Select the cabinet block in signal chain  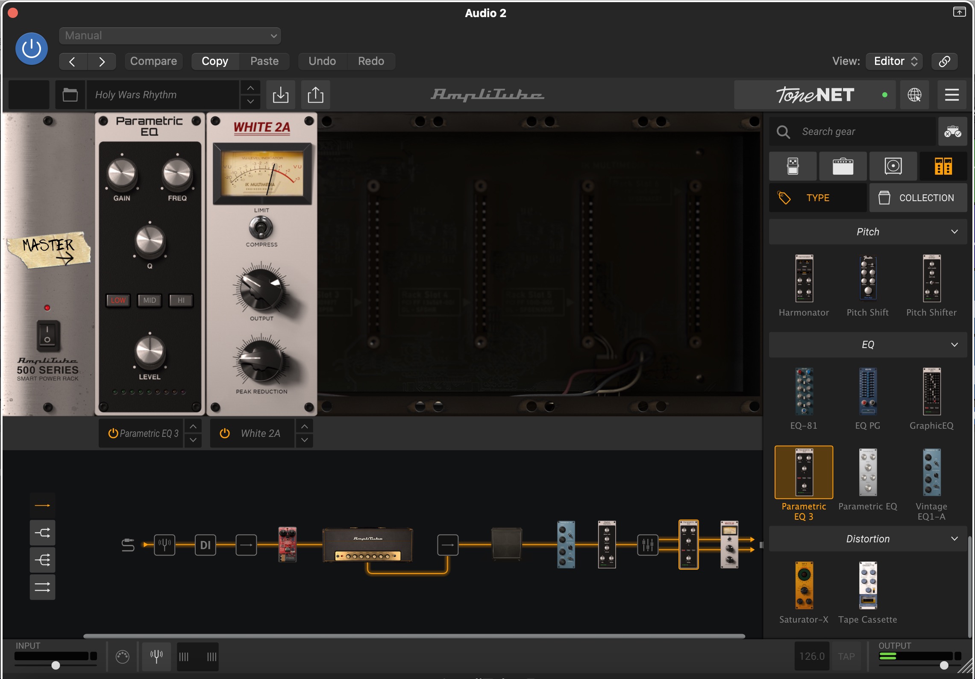pos(506,545)
